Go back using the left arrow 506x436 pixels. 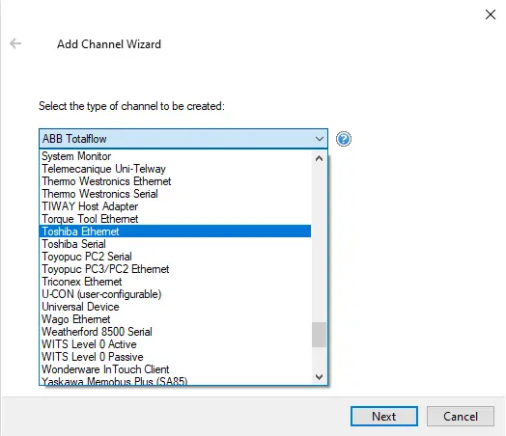pyautogui.click(x=15, y=43)
